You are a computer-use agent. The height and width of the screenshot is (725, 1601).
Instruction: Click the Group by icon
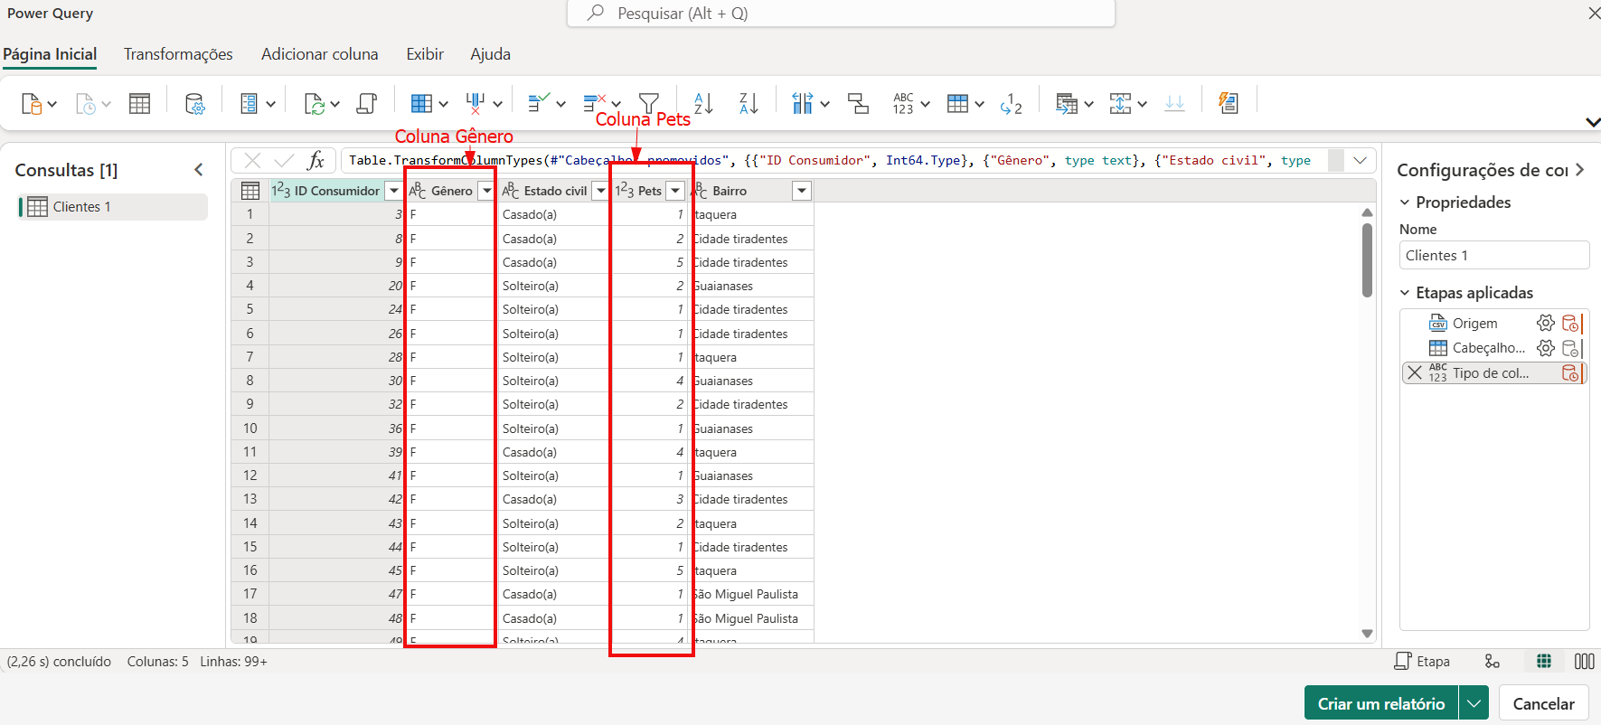pos(859,104)
